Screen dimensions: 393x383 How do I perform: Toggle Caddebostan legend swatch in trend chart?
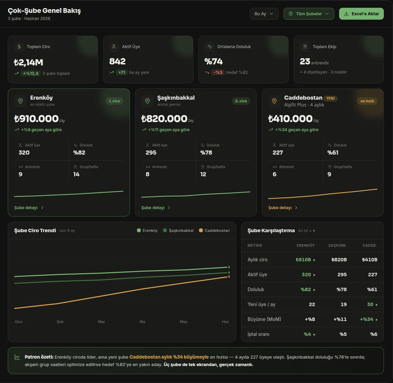click(x=201, y=230)
